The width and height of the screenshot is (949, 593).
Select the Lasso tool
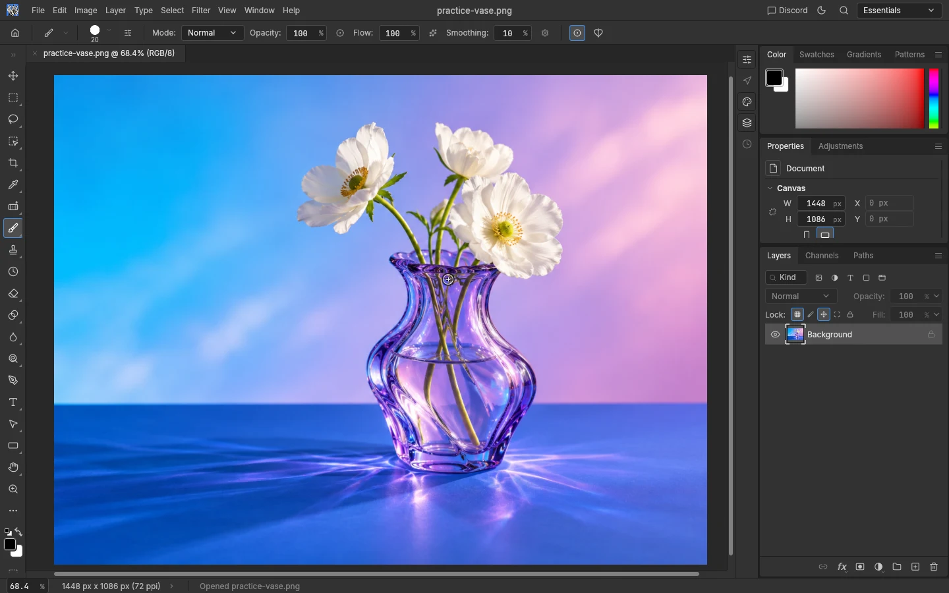[x=13, y=120]
